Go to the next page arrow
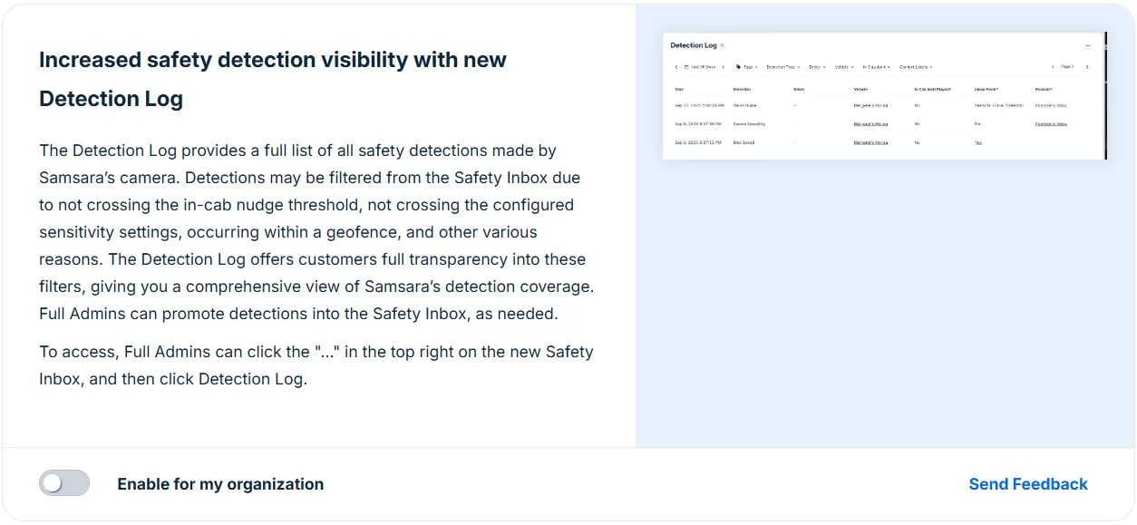The image size is (1137, 525). coord(1087,67)
